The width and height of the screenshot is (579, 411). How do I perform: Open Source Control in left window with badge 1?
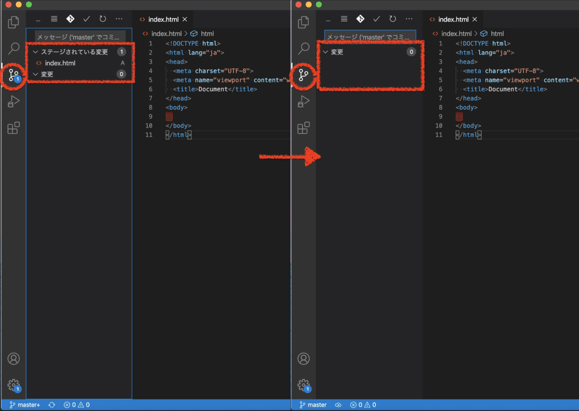(14, 75)
